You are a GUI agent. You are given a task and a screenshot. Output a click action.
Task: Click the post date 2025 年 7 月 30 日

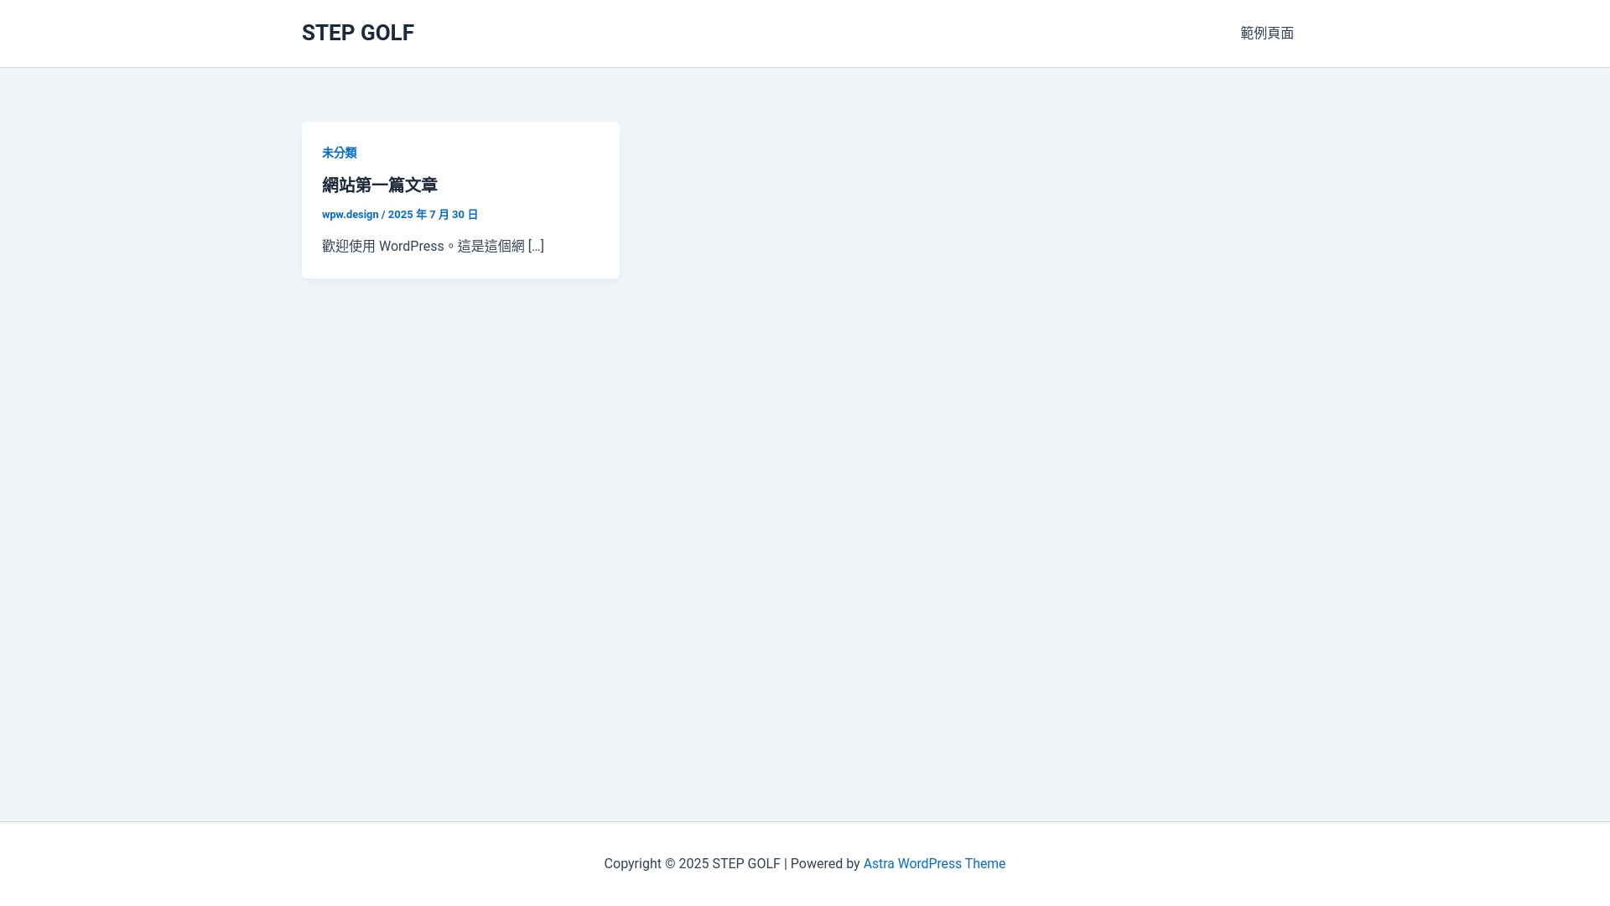[433, 215]
